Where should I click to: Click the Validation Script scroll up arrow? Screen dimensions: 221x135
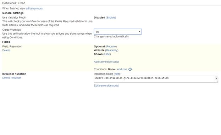(x=216, y=77)
